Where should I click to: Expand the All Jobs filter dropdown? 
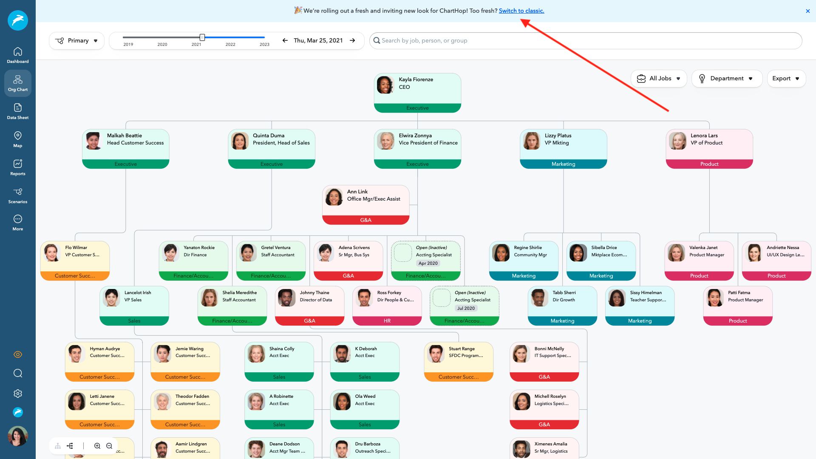pyautogui.click(x=659, y=78)
